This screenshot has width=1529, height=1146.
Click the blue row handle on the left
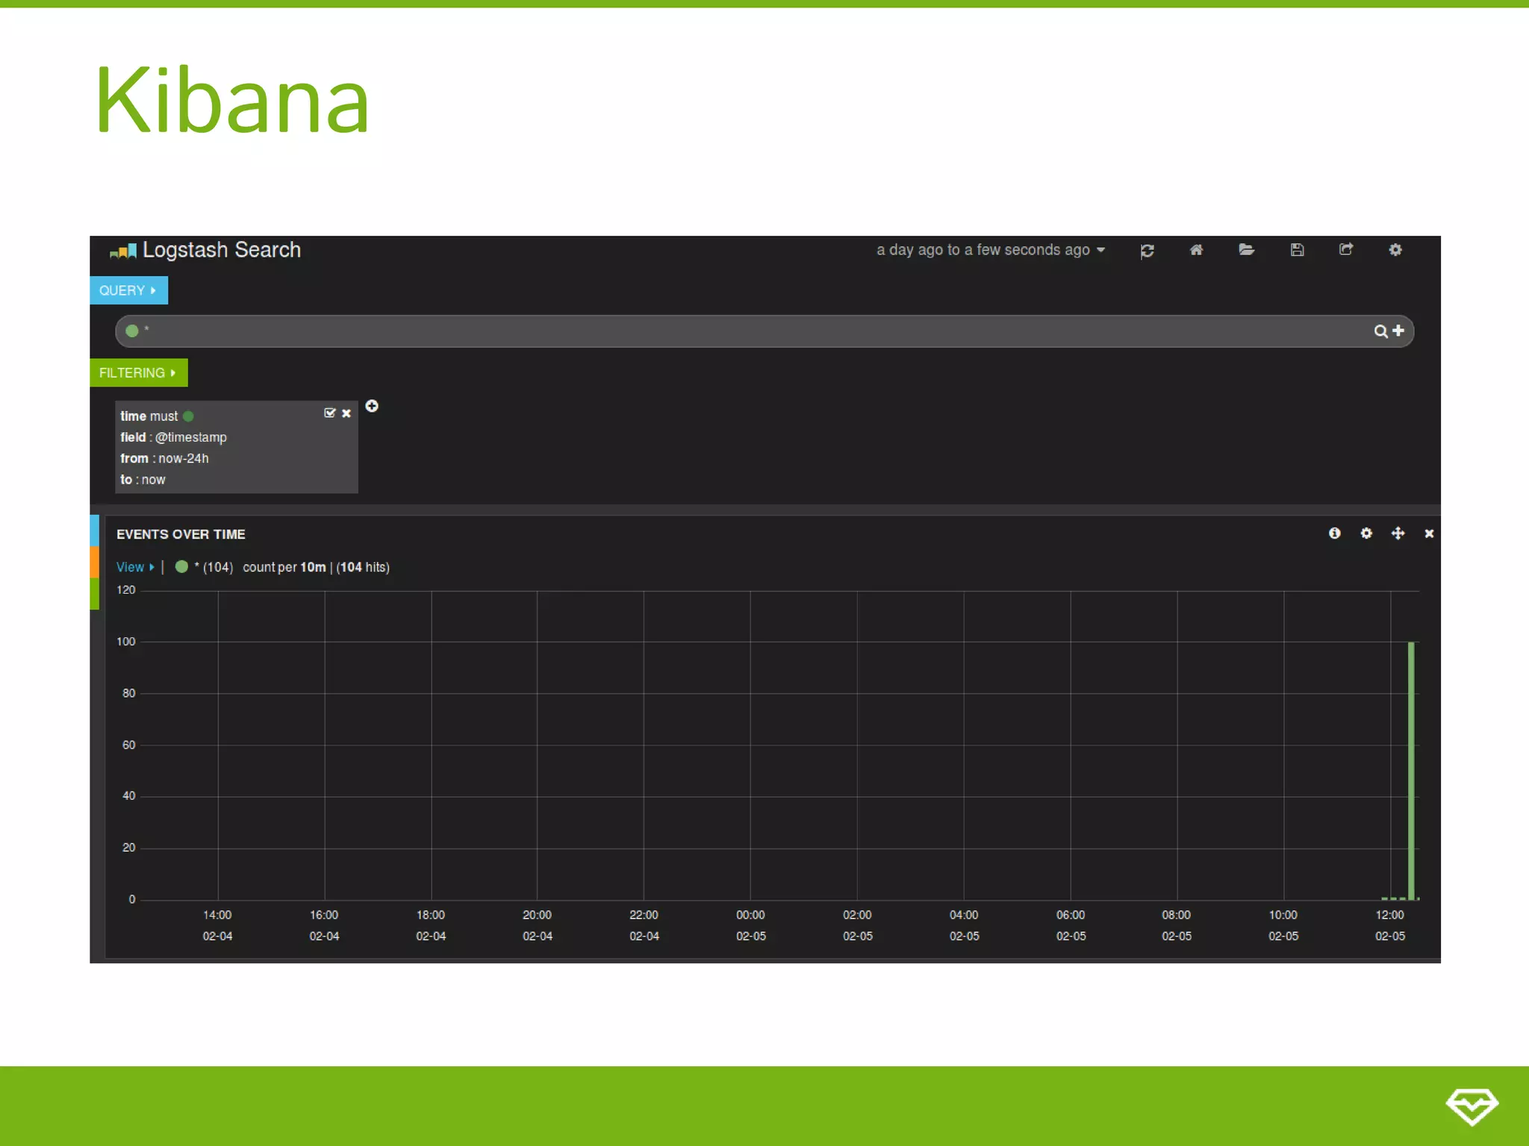point(94,530)
